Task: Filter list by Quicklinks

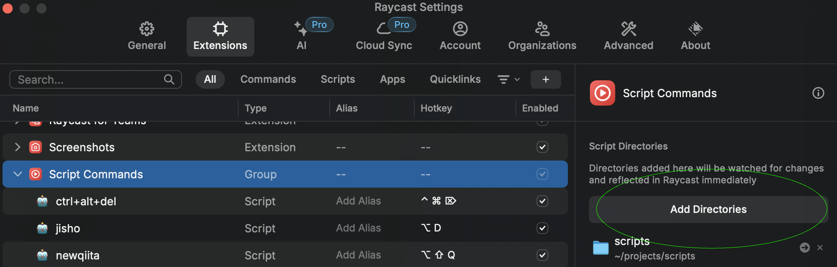Action: (455, 79)
